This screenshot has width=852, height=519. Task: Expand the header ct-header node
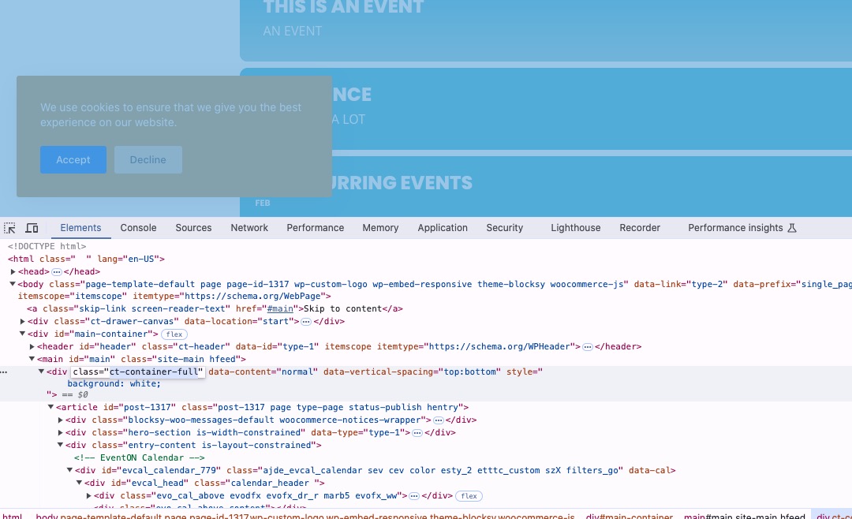tap(32, 346)
